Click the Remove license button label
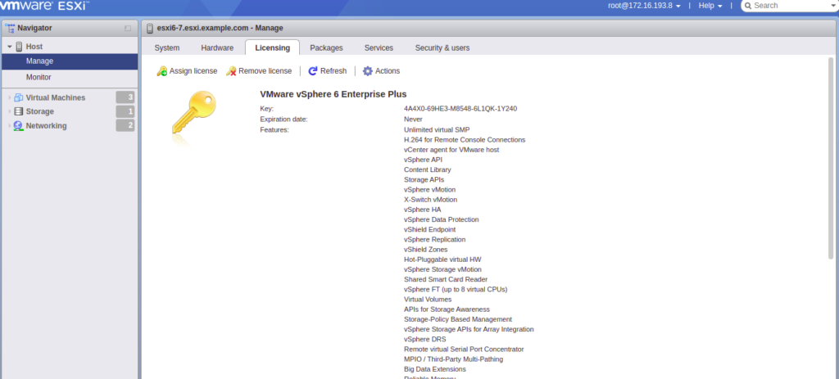This screenshot has height=379, width=839. click(x=265, y=71)
